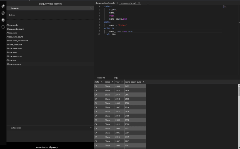This screenshot has width=240, height=149.
Task: Select the name_count.sum concept
Action: click(15, 45)
